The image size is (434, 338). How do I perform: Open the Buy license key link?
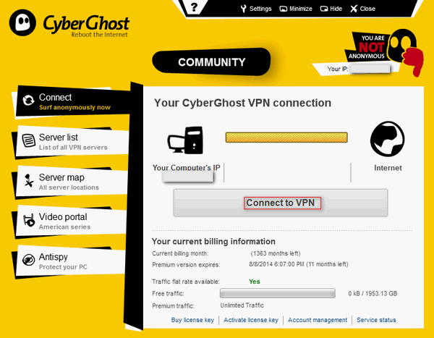(192, 320)
